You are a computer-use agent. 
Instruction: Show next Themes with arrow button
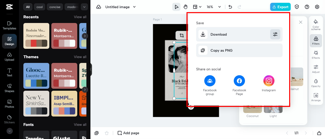[85, 90]
